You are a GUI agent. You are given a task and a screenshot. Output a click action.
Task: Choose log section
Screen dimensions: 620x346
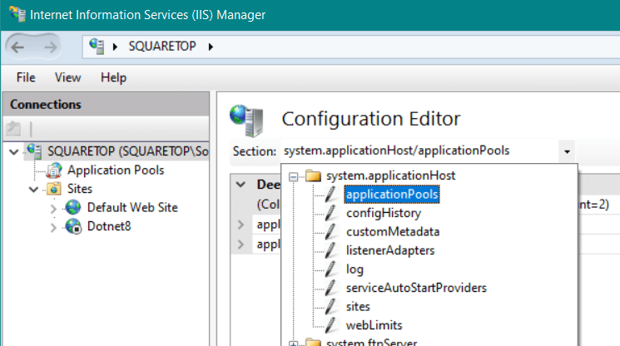click(x=355, y=269)
